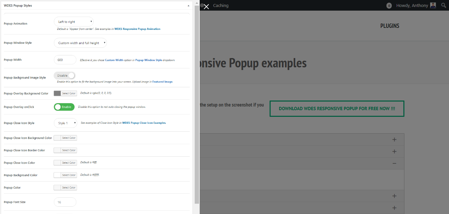Click Anthony's avatar picture

pyautogui.click(x=433, y=5)
